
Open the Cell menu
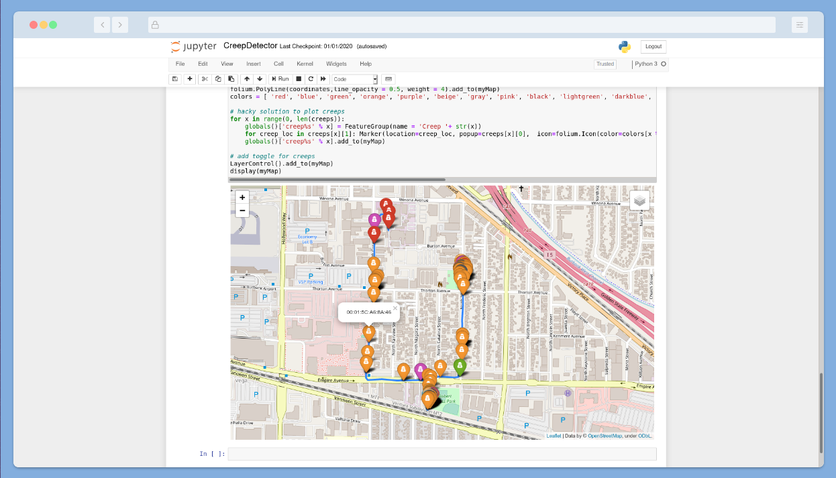(x=278, y=64)
